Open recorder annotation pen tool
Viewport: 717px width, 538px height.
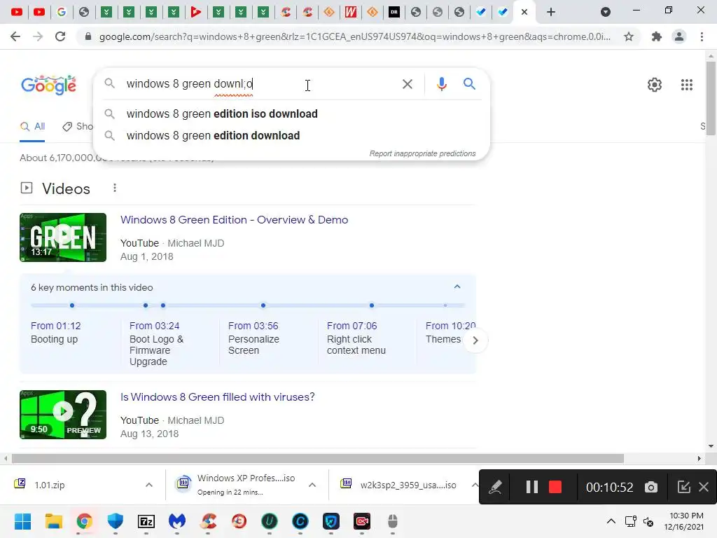[x=495, y=488]
